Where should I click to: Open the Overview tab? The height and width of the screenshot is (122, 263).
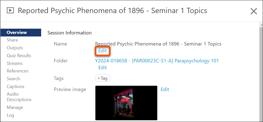click(17, 32)
